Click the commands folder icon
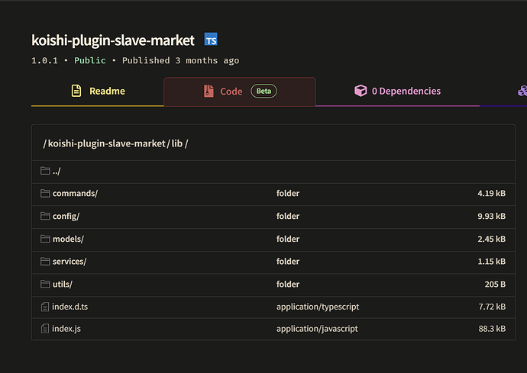 tap(45, 194)
